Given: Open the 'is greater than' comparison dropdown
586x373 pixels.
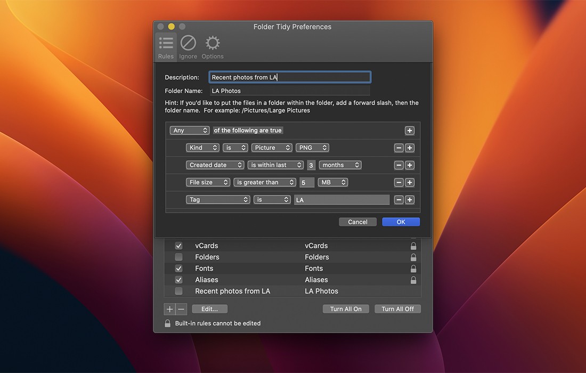Looking at the screenshot, I should (x=265, y=182).
